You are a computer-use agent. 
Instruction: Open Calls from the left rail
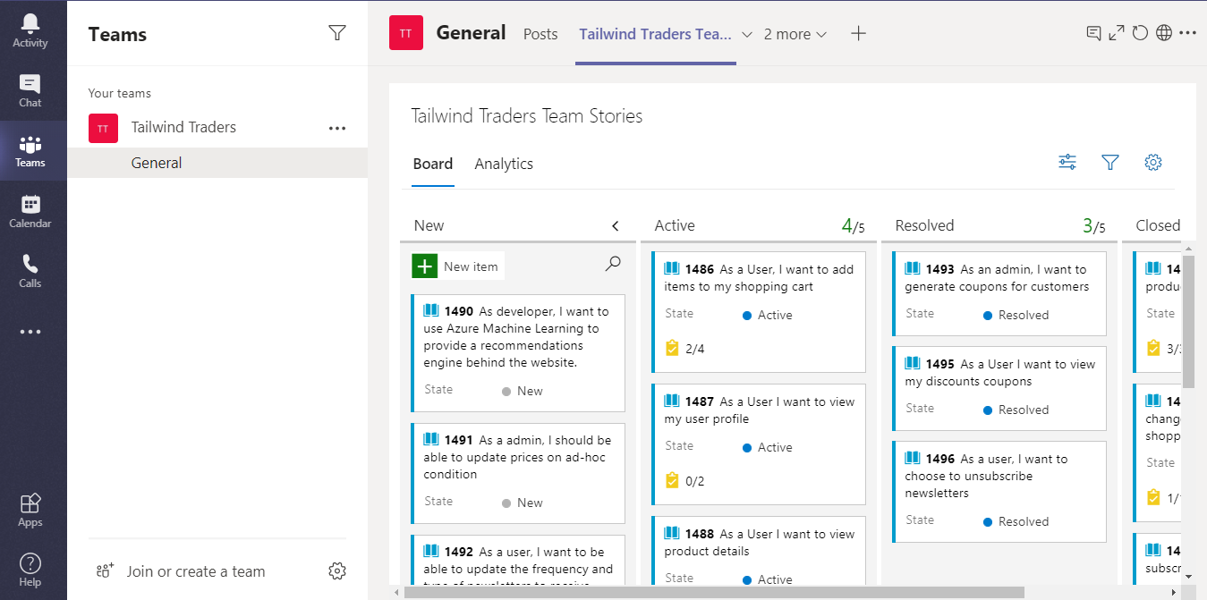point(30,271)
